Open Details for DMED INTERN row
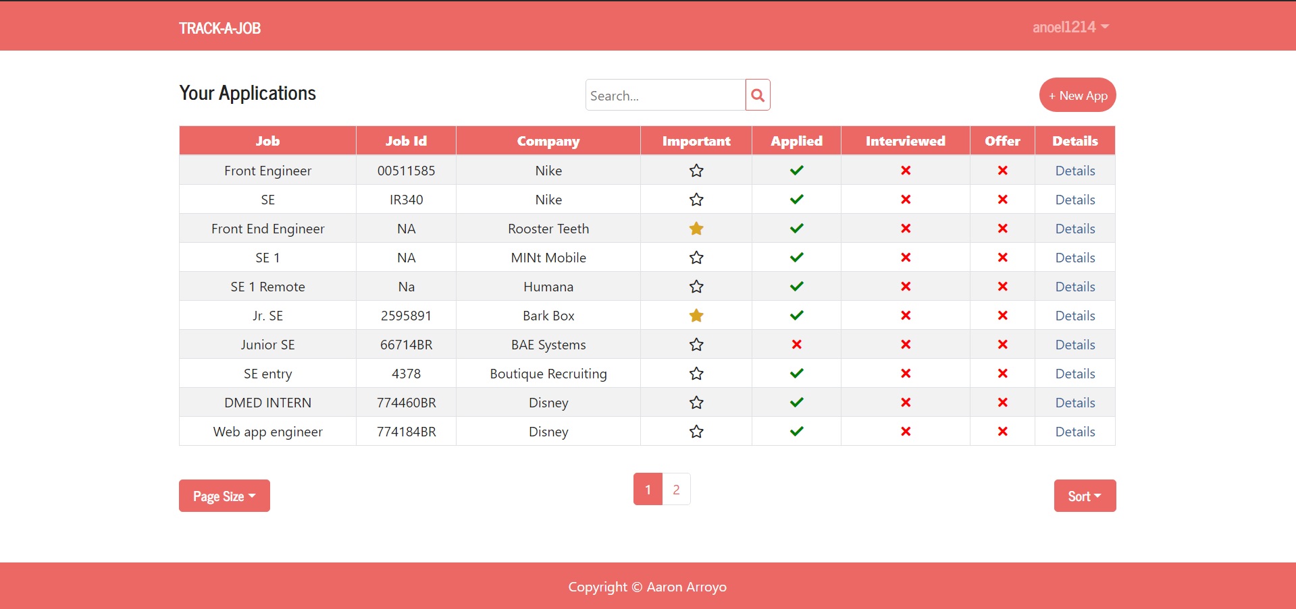Screen dimensions: 1296x609 (1075, 403)
